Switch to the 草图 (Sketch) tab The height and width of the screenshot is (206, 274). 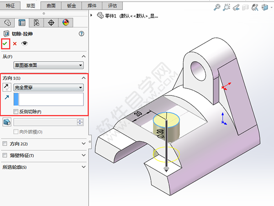coord(31,5)
